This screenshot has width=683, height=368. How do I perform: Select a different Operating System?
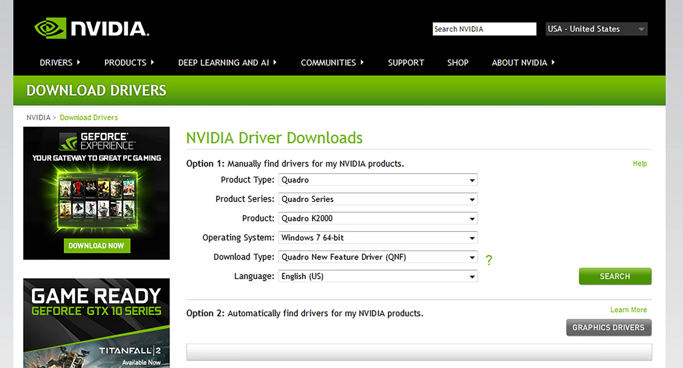pyautogui.click(x=378, y=238)
